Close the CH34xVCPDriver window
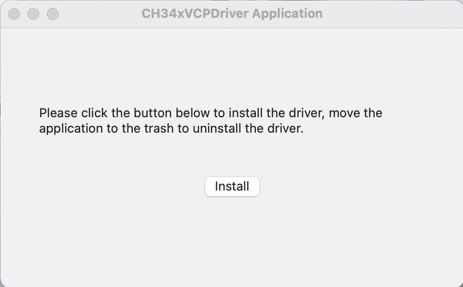Viewport: 463px width, 287px height. (x=14, y=14)
